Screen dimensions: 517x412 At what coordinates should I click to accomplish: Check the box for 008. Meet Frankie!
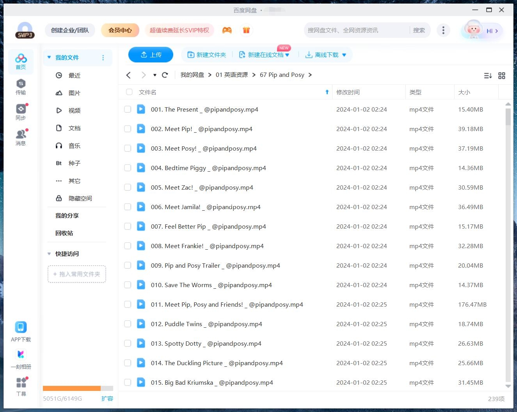click(x=128, y=246)
